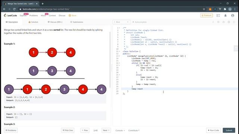Click the editor info icon
The height and width of the screenshot is (134, 239).
point(213,22)
